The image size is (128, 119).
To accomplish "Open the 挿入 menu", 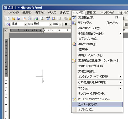I will [52, 12].
